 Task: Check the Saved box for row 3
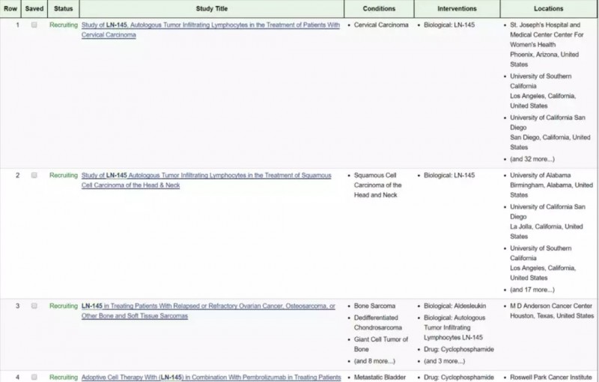point(34,306)
